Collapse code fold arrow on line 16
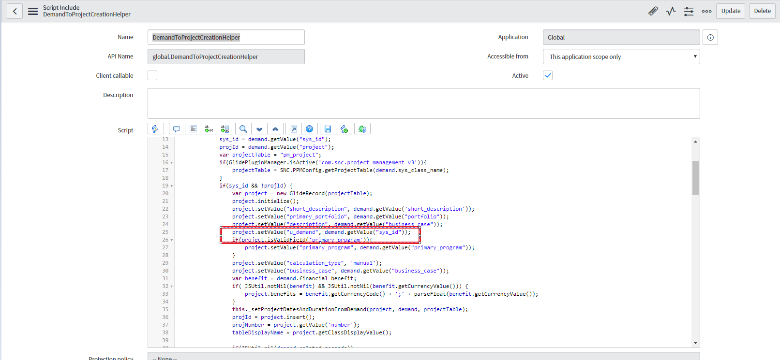The image size is (780, 360). coord(172,163)
